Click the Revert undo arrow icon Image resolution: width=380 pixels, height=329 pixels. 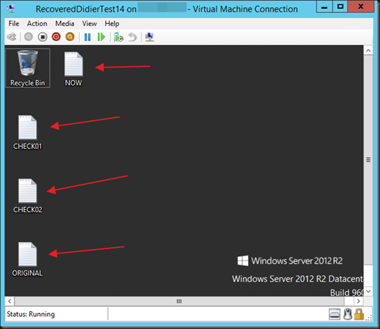click(133, 37)
